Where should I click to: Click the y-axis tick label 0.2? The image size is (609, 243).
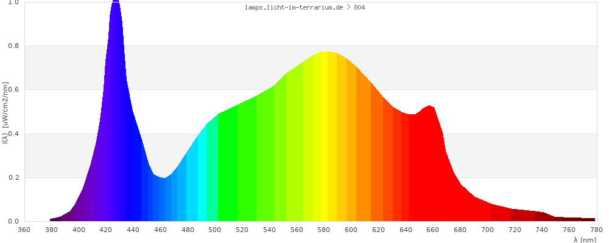(x=13, y=178)
